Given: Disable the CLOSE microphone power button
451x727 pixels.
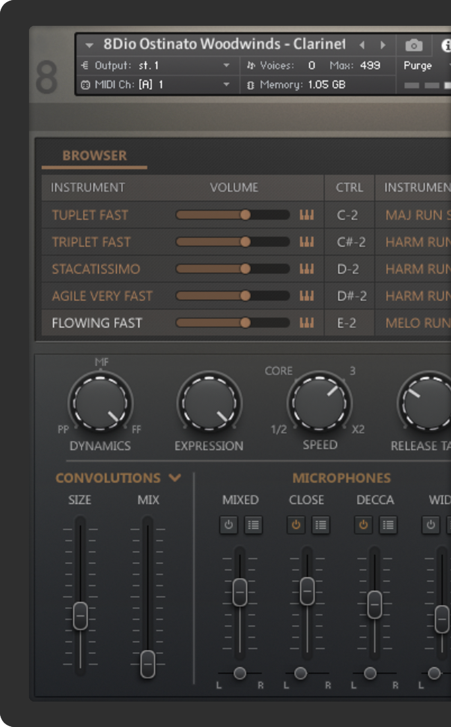Looking at the screenshot, I should click(x=296, y=525).
